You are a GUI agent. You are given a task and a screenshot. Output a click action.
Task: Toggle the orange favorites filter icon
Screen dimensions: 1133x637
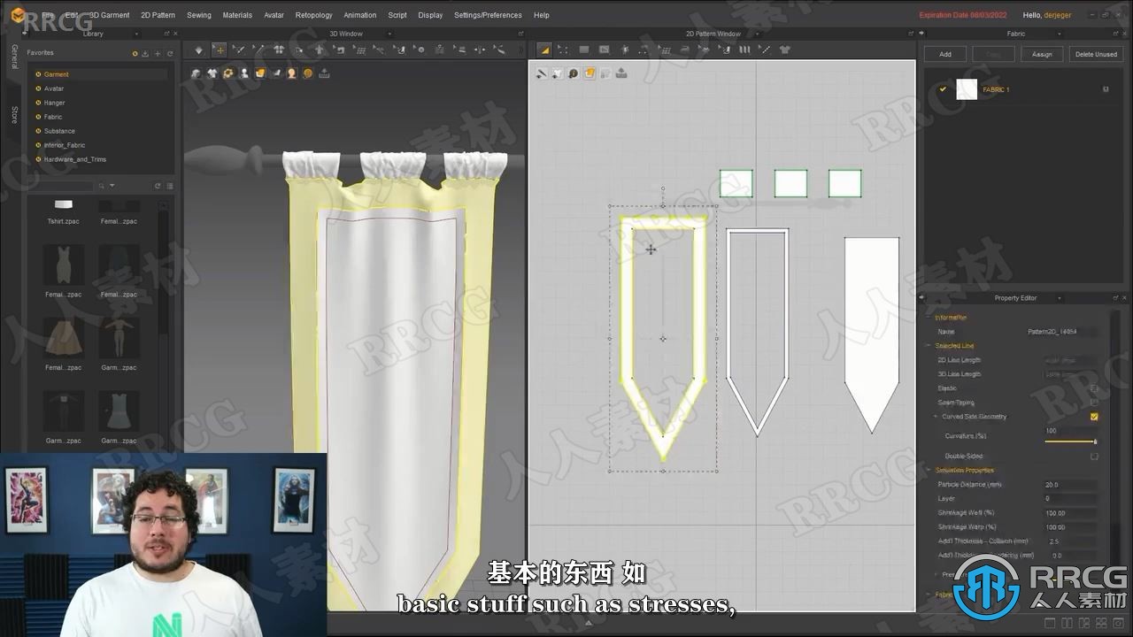point(135,53)
